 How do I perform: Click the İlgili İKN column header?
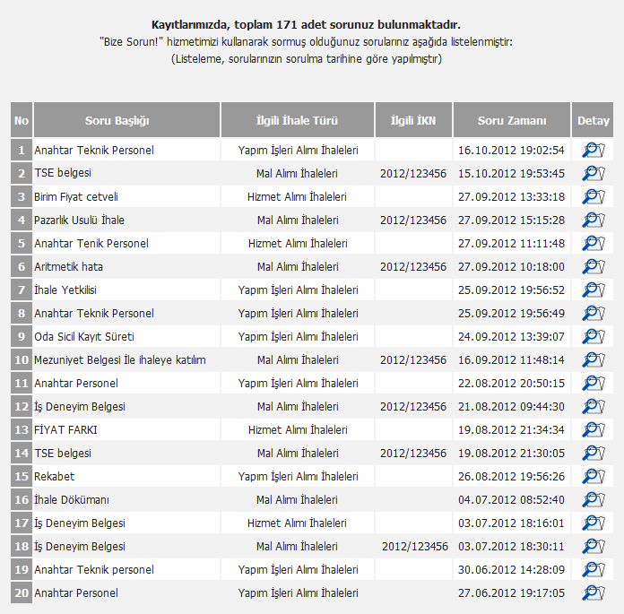(x=413, y=120)
